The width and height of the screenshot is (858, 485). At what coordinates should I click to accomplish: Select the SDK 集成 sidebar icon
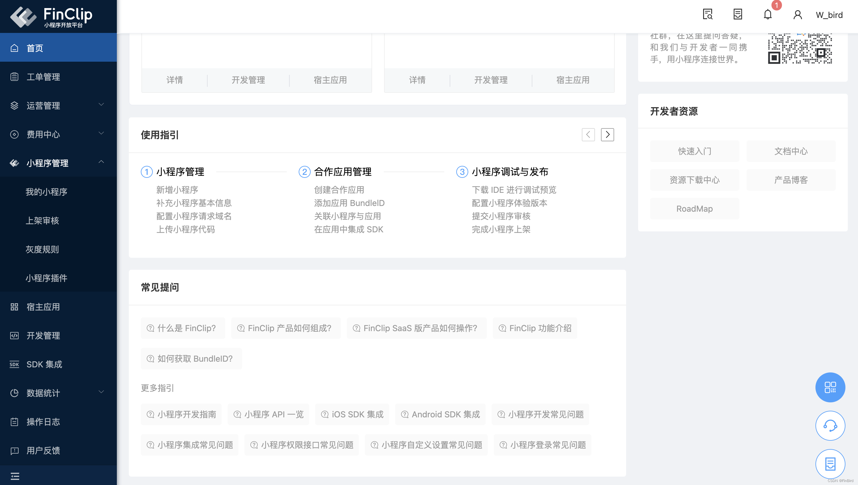pos(14,364)
